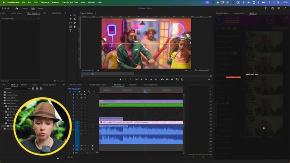
Task: Toggle insert sequences as nests option
Action: (70, 91)
